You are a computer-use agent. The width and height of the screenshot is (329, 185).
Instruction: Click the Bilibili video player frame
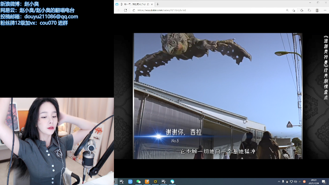pos(218,96)
